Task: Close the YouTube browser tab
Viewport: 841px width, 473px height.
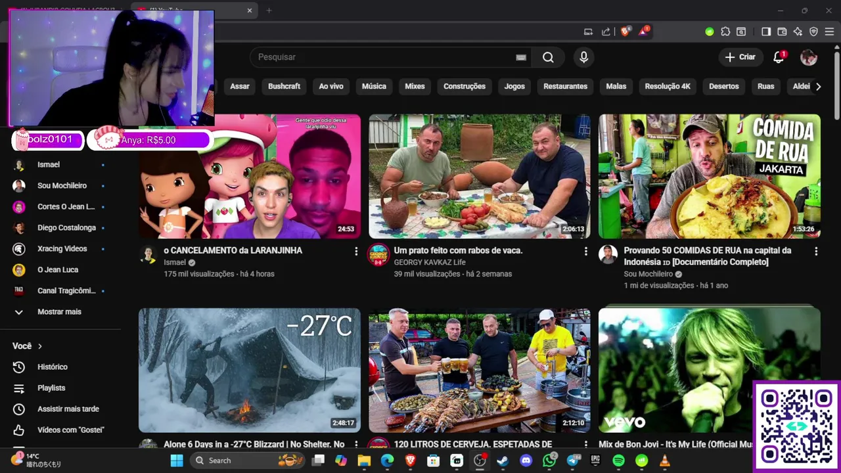Action: point(250,11)
